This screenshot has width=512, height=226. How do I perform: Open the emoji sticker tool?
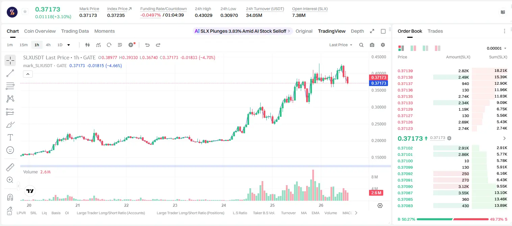pyautogui.click(x=10, y=150)
